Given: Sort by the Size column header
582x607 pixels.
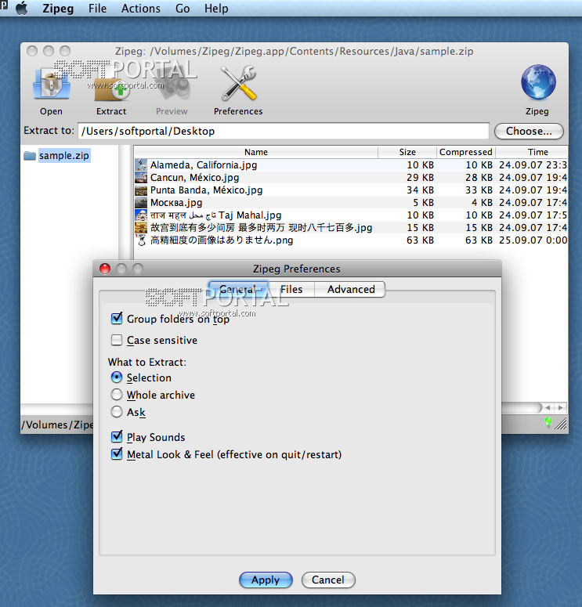Looking at the screenshot, I should (407, 152).
